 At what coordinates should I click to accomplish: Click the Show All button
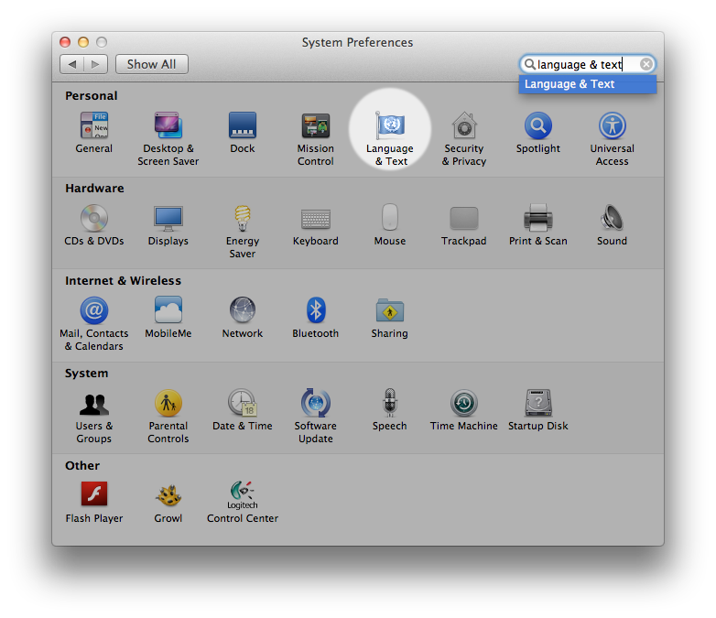click(152, 64)
